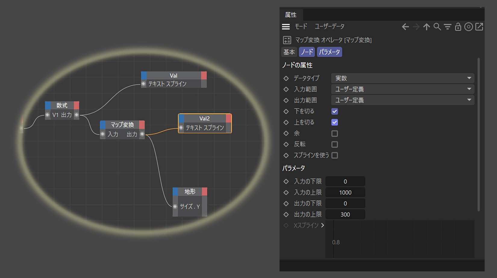This screenshot has height=278, width=497.
Task: Click blue input corner of Val node
Action: [x=144, y=76]
